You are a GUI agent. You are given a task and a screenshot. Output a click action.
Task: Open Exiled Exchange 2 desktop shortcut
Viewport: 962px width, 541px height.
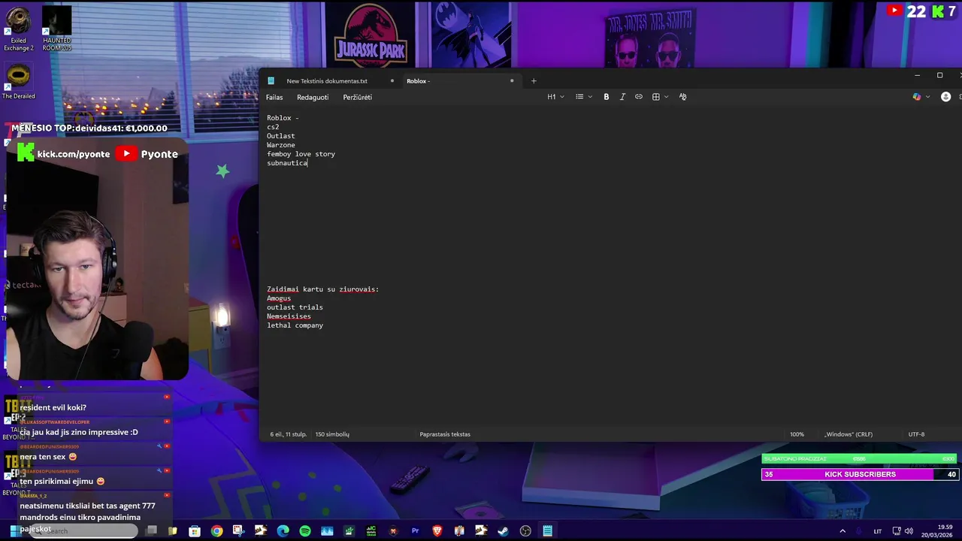click(19, 30)
